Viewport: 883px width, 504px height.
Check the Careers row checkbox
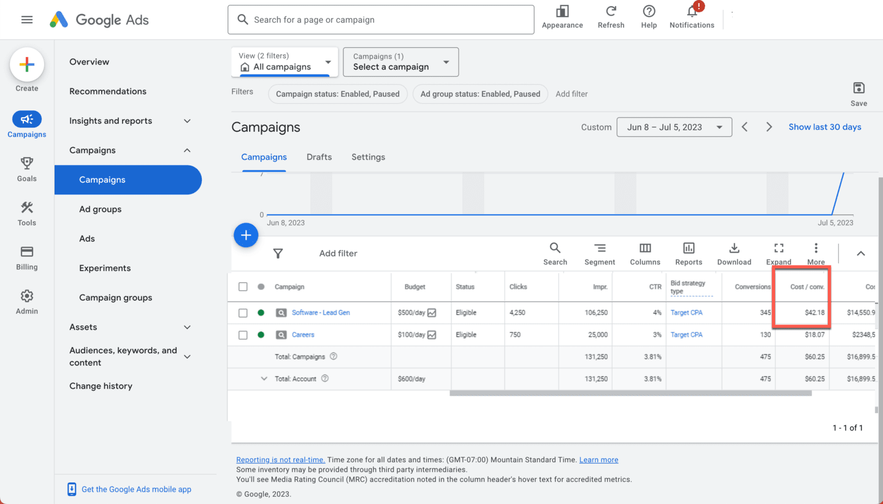pyautogui.click(x=243, y=335)
